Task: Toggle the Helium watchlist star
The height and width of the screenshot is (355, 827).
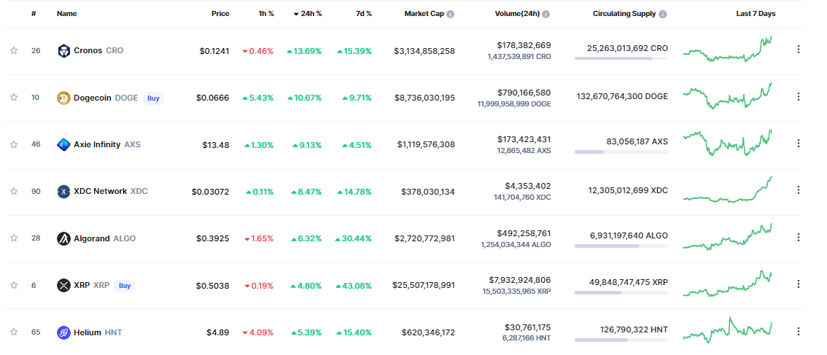Action: point(14,332)
